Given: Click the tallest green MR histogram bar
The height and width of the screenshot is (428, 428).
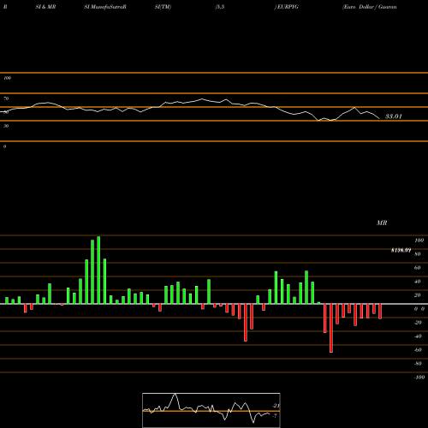Looking at the screenshot, I should [x=98, y=270].
